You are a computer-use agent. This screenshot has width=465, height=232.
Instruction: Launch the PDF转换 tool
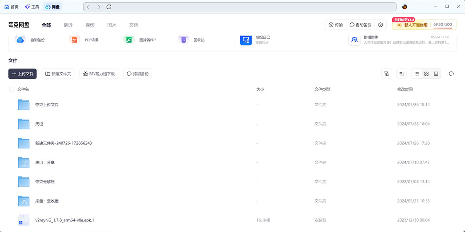(84, 40)
